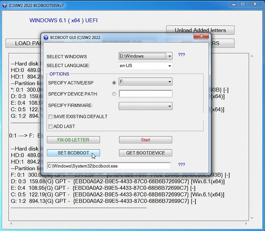Open the SELECT WINDOWS dropdown showing D:\Windows
Screen dimensions: 265x231
click(x=146, y=56)
